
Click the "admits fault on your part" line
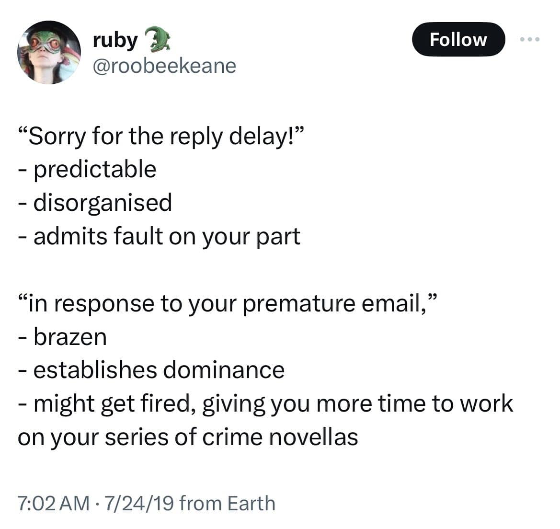point(159,236)
